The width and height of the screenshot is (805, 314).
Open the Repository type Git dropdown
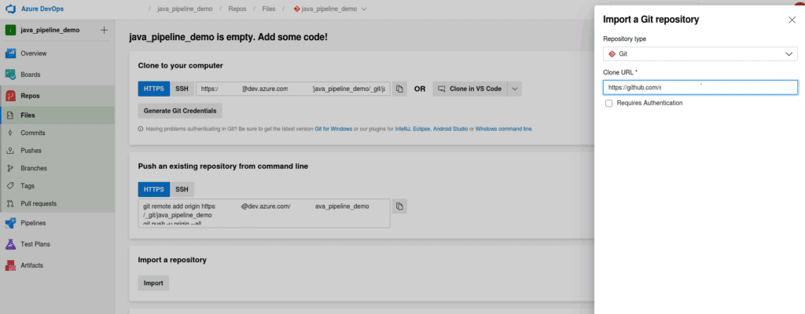(700, 54)
